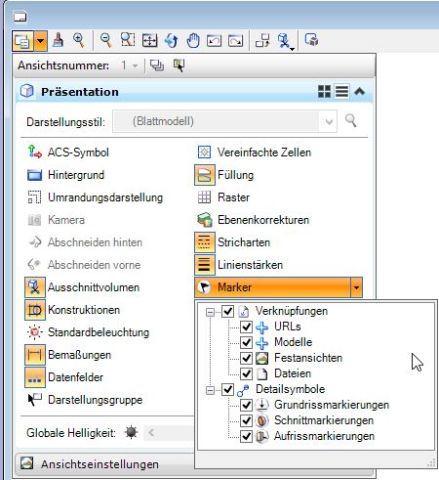The image size is (439, 480).
Task: Toggle the Bemaßungen dimensions icon
Action: (x=35, y=355)
